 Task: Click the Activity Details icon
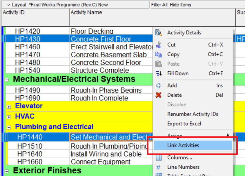158,33
